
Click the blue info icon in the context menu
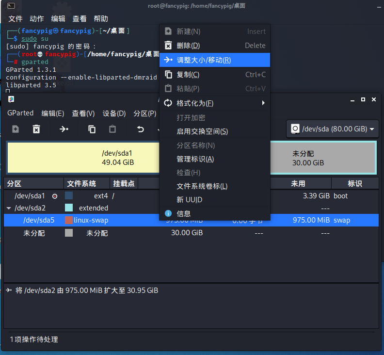168,213
